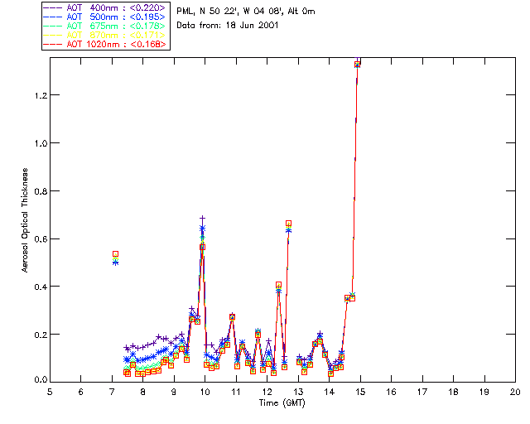530x424 pixels.
Task: Click y-axis label 0.6
Action: [x=41, y=239]
